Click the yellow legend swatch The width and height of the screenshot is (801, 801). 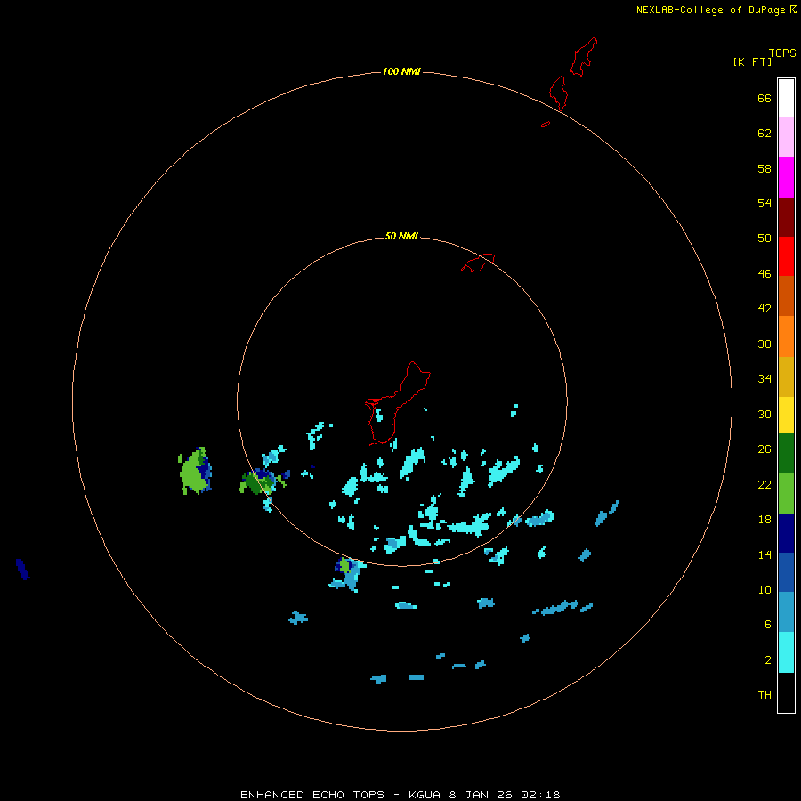click(x=786, y=415)
